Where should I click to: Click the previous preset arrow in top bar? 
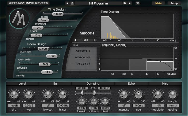tap(67, 3)
